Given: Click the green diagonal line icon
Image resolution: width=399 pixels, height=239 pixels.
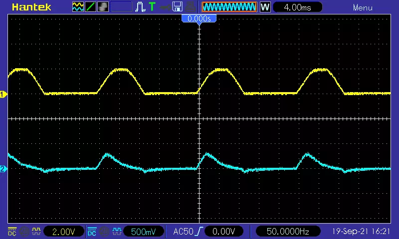Looking at the screenshot, I should pos(91,7).
